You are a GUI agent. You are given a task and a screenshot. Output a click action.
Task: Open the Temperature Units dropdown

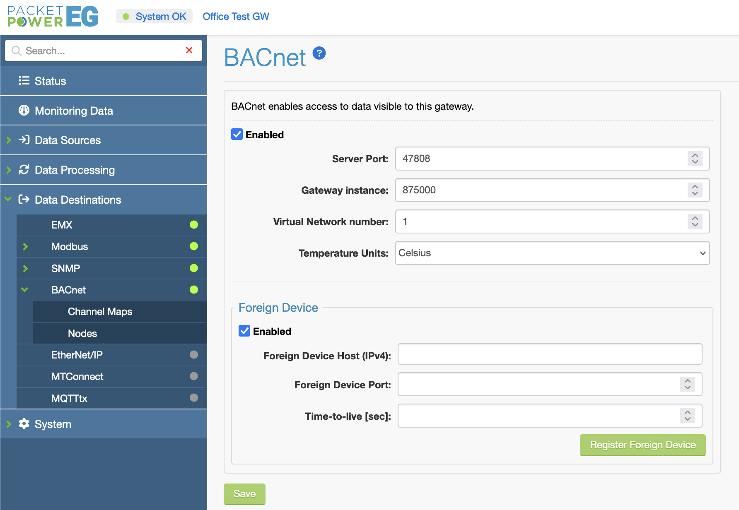[552, 253]
